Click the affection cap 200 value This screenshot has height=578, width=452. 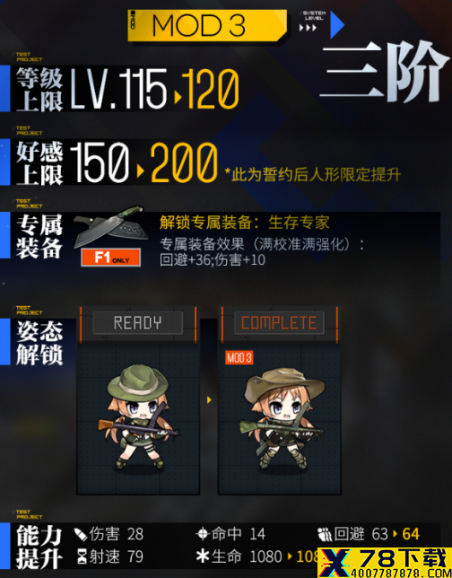tap(184, 162)
